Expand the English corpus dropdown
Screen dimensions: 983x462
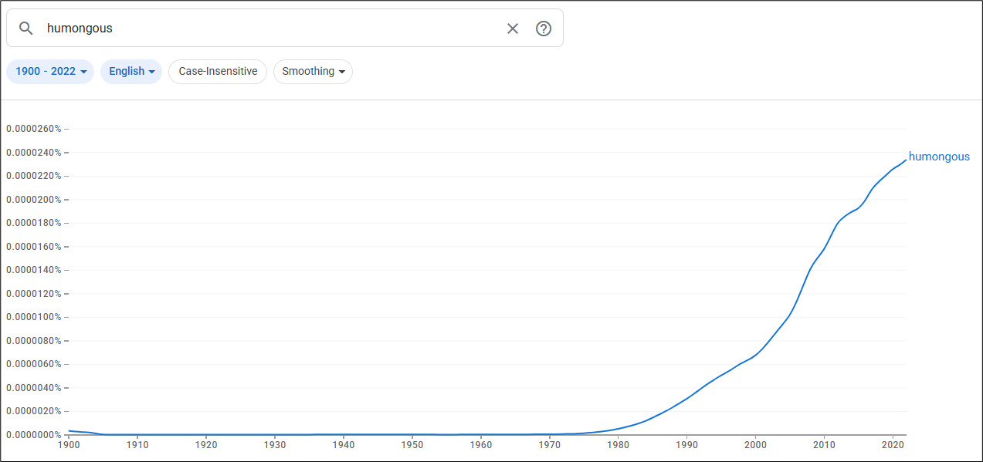point(131,71)
